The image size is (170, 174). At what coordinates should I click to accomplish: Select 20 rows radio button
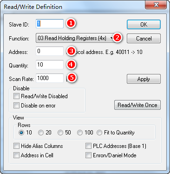point(41,133)
